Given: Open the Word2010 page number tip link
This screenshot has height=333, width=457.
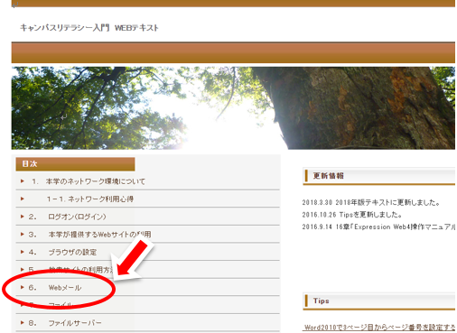Looking at the screenshot, I should (x=379, y=328).
